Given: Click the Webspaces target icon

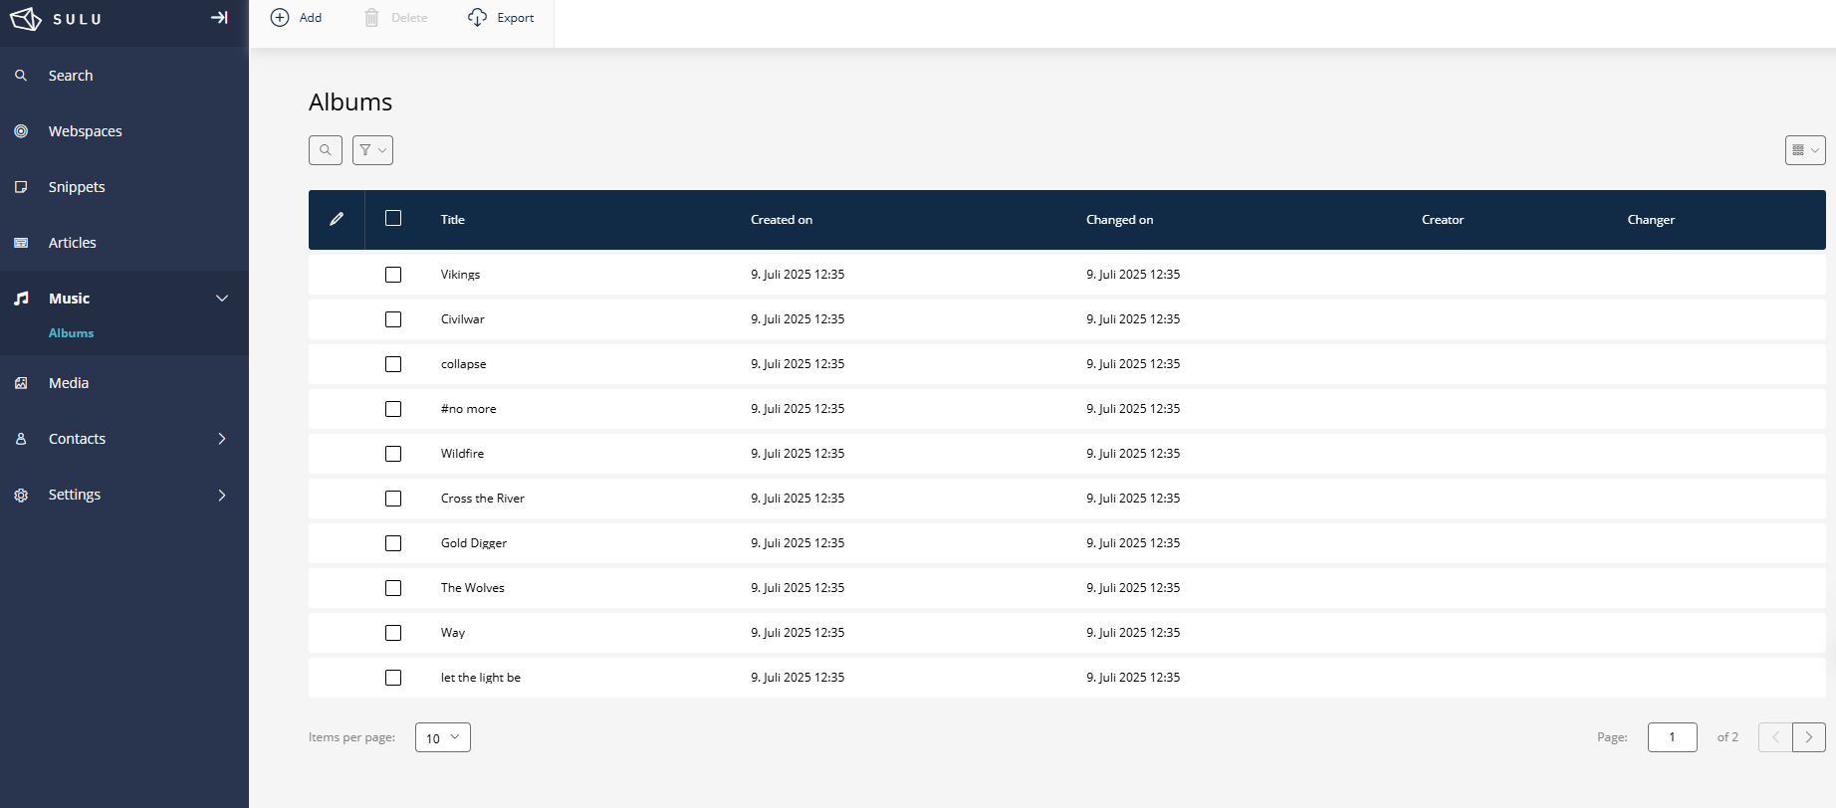Looking at the screenshot, I should click(21, 131).
